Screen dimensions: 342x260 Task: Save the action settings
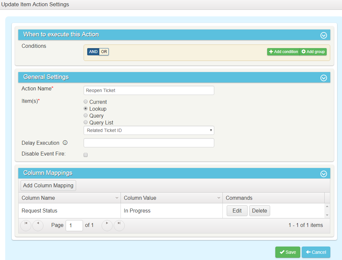287,252
